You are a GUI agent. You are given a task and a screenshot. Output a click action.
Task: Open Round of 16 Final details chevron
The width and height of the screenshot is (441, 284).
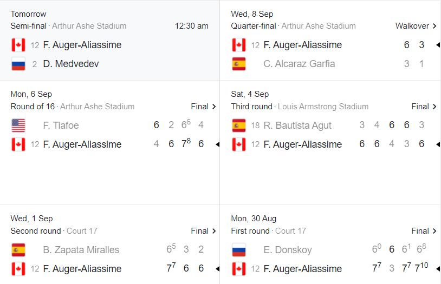click(214, 107)
